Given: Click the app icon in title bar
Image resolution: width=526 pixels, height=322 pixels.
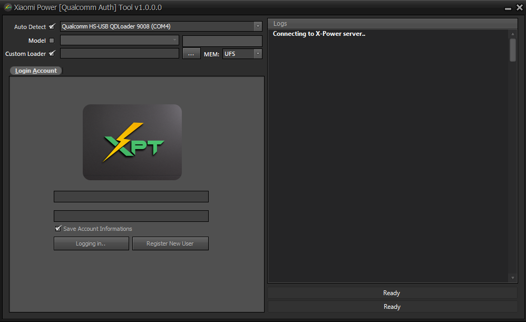Looking at the screenshot, I should tap(8, 7).
